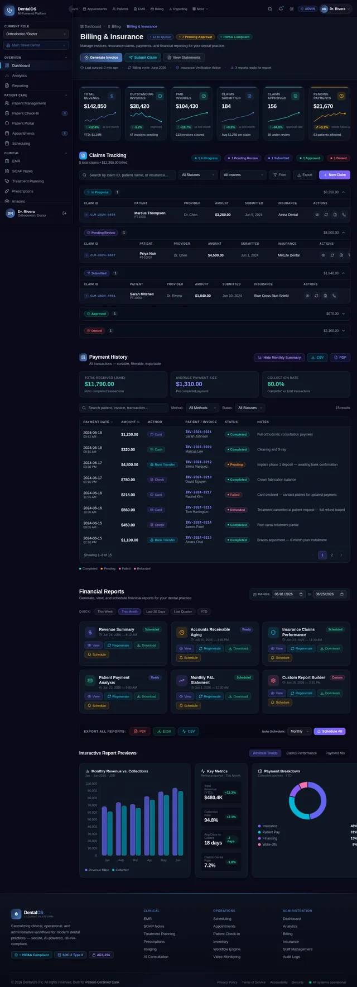Click the phone icon for Sarah Mitchell's claim
The height and width of the screenshot is (987, 357).
[334, 296]
